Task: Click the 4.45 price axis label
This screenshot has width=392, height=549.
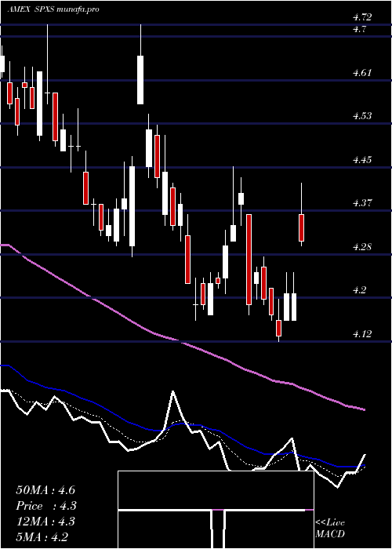Action: coord(362,160)
